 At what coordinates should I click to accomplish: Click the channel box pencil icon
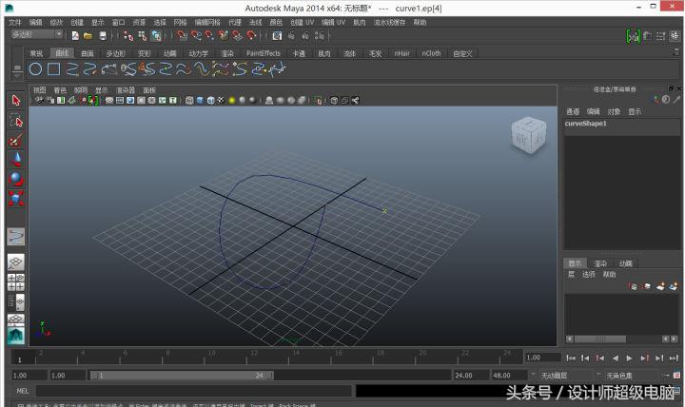pos(677,100)
